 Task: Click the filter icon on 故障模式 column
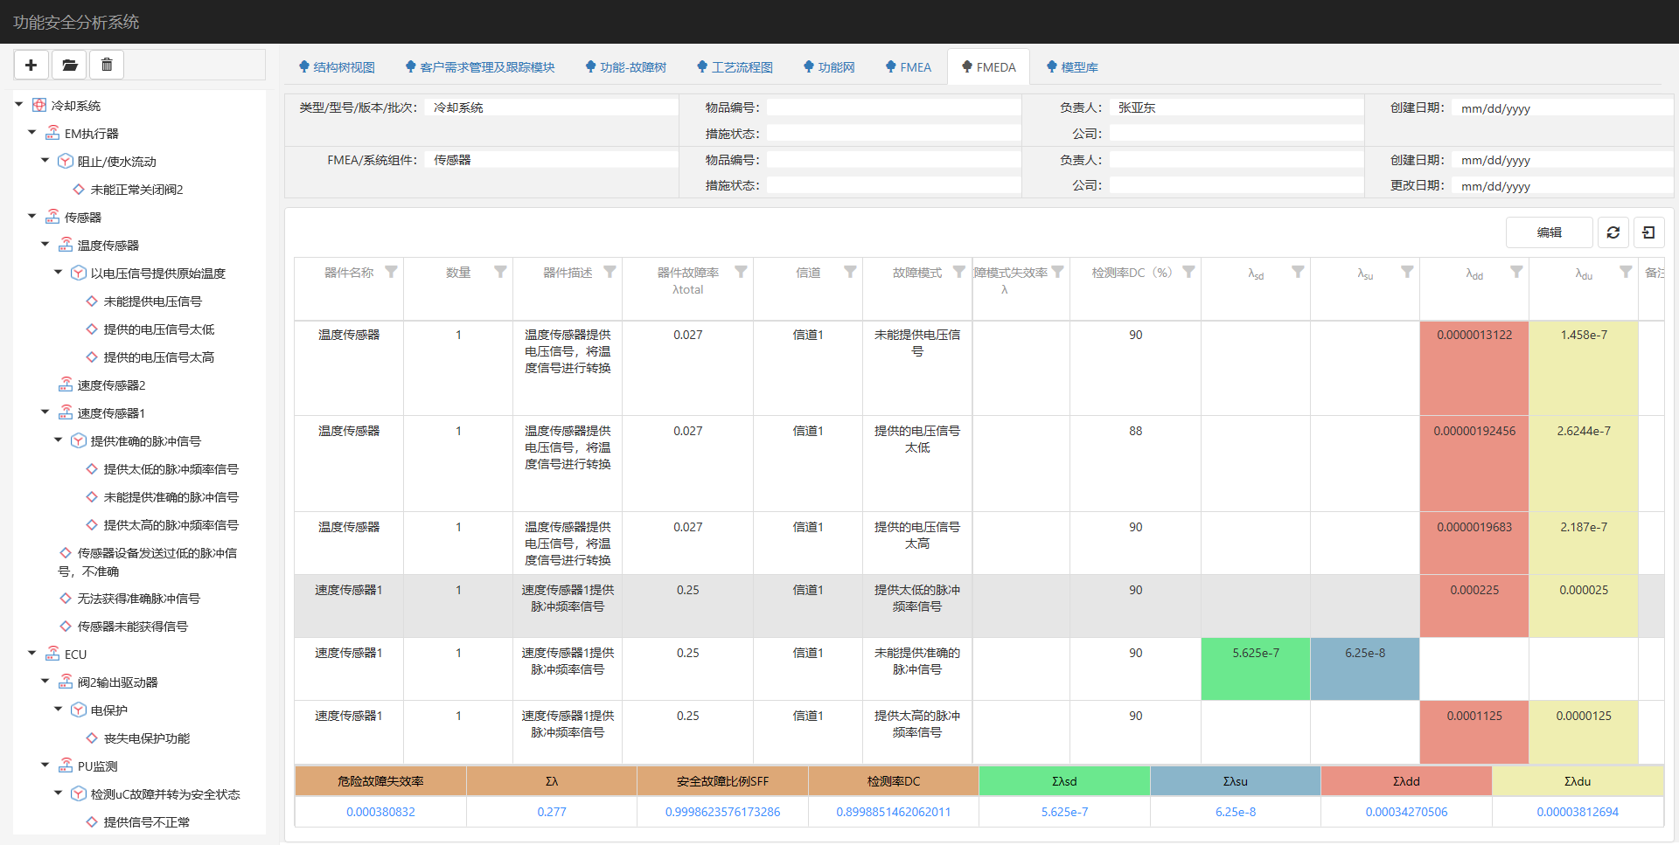[958, 273]
